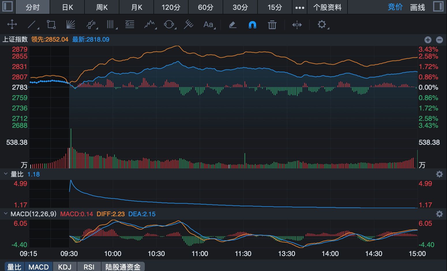Select the MACD indicator tab at bottom

coord(39,267)
